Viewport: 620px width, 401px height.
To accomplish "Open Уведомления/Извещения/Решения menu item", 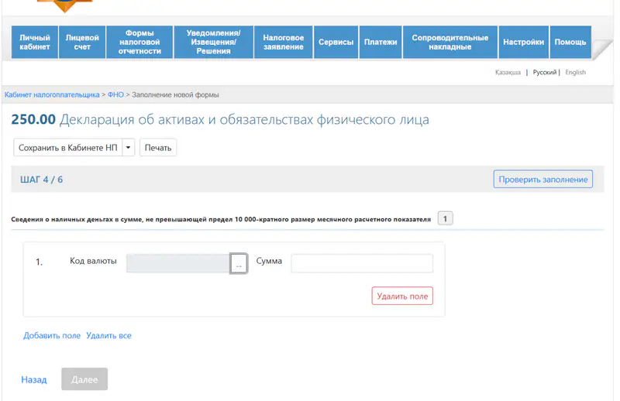I will (x=214, y=43).
